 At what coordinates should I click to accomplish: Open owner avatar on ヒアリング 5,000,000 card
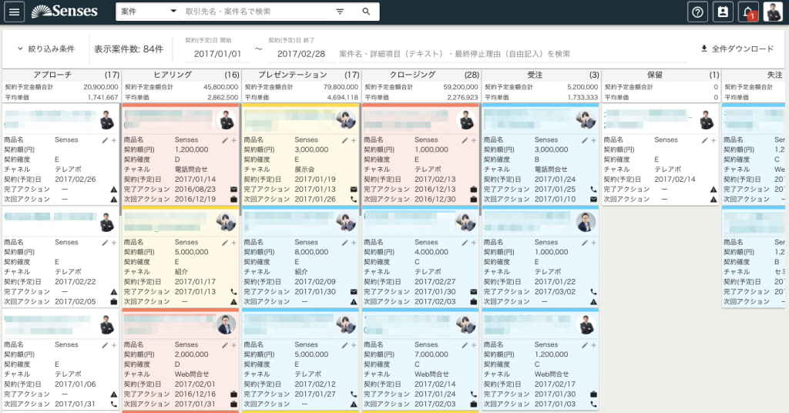pos(226,222)
